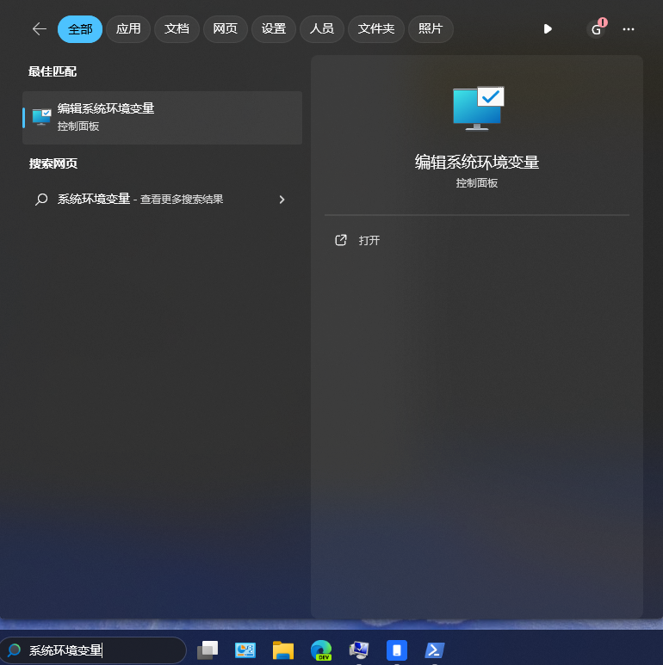Viewport: 663px width, 665px height.
Task: Click the back arrow in search panel
Action: 39,29
